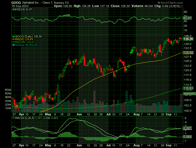The height and width of the screenshot is (148, 196).
Task: Click 127.5 on the price axis
Action: (188, 57)
